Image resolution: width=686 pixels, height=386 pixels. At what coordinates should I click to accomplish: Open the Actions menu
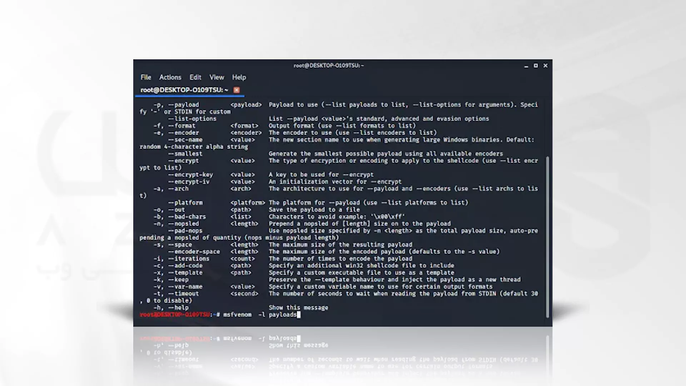tap(170, 77)
